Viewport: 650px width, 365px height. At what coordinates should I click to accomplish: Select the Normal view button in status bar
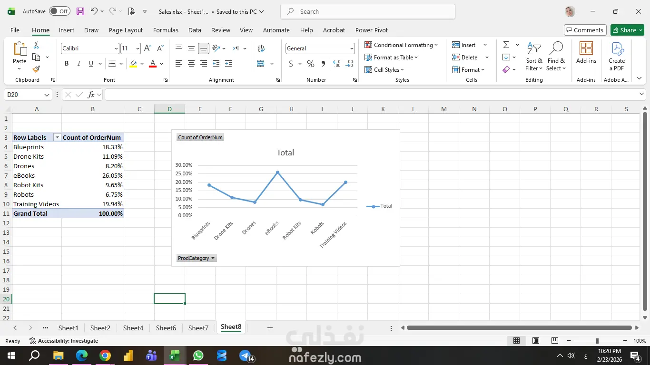(516, 341)
